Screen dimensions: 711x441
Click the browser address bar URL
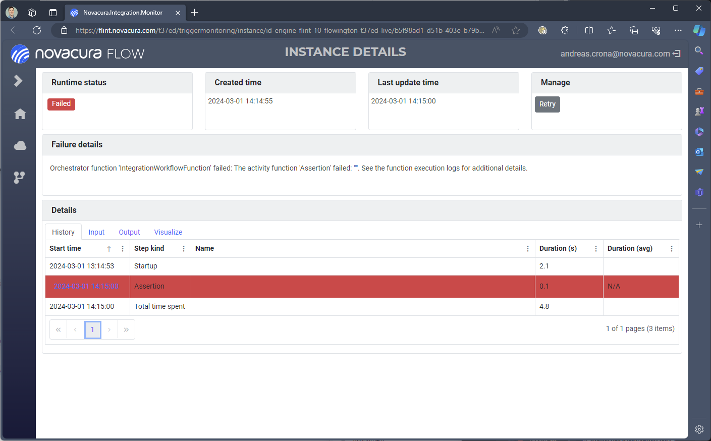point(280,30)
